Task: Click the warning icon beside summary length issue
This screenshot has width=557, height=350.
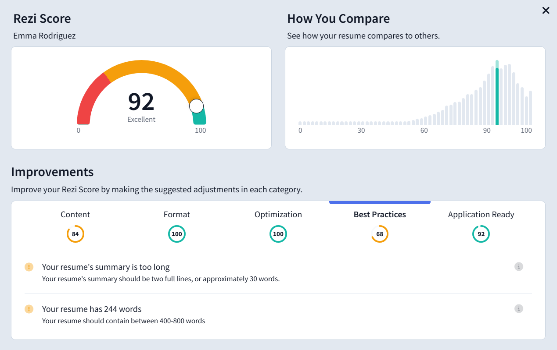Action: coord(29,267)
